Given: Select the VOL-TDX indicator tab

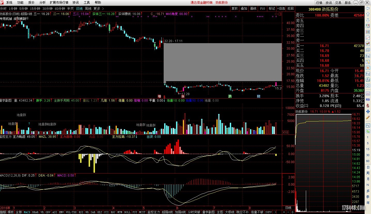Looking at the screenshot, I should pos(71,212).
